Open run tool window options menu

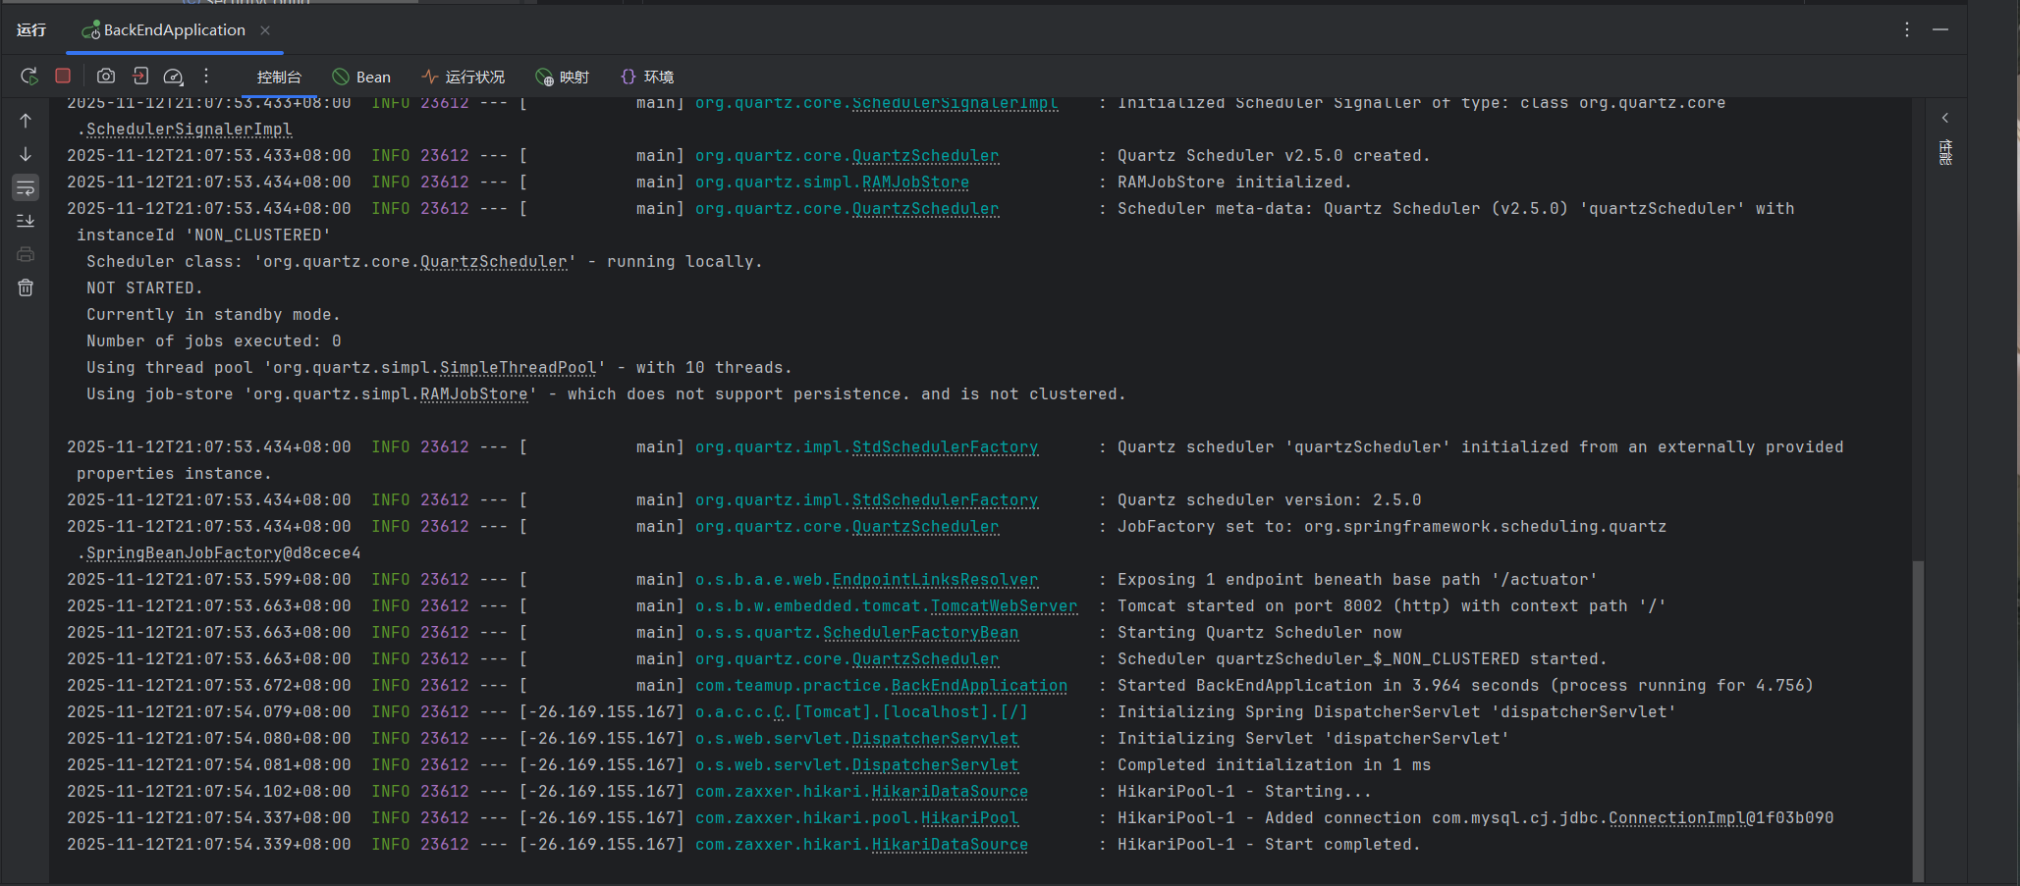point(1907,29)
